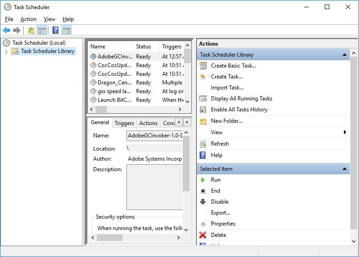
Task: Click the green Run arrow icon
Action: click(x=203, y=180)
